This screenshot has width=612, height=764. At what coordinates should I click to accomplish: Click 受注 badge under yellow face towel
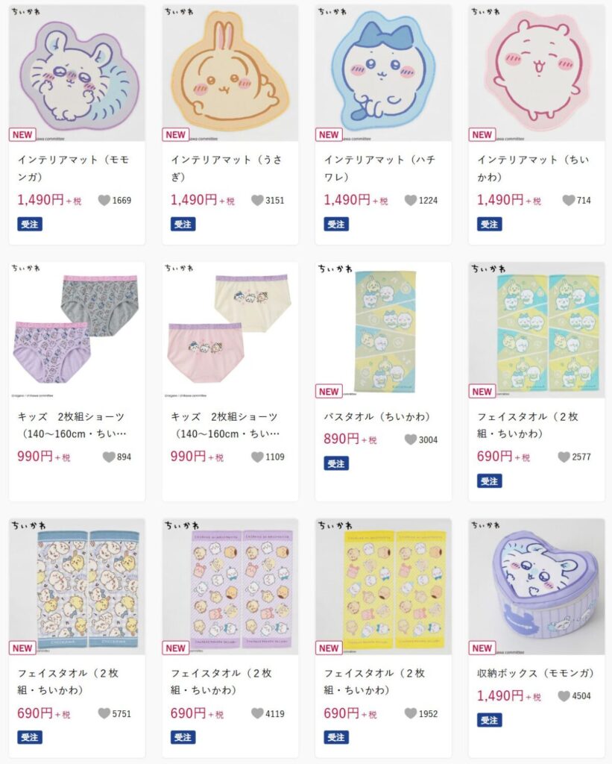[336, 737]
